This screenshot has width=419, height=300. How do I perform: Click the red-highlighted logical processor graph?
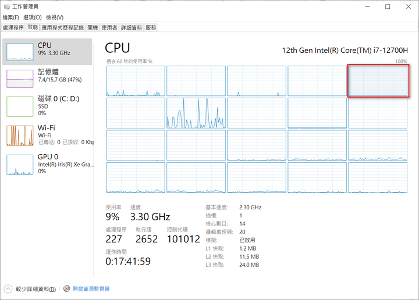coord(378,81)
